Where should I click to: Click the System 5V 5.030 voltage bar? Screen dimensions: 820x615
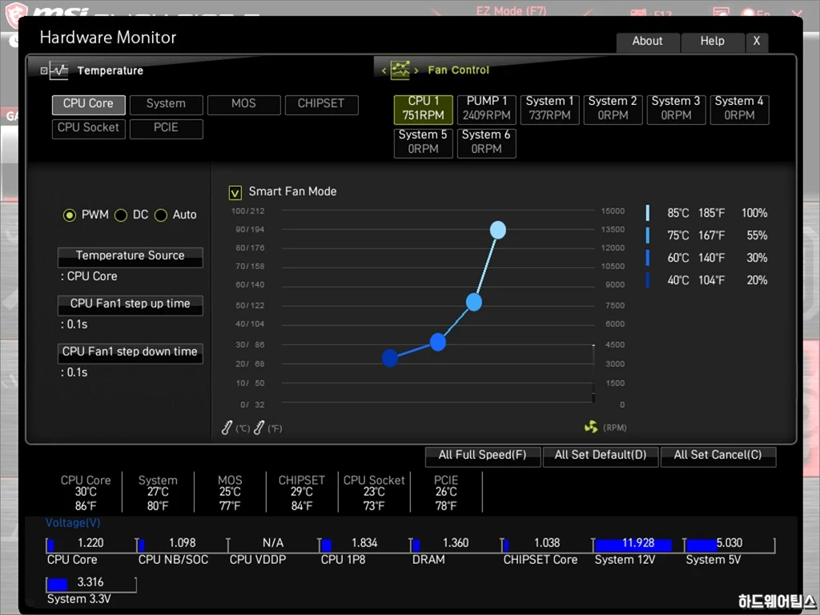pos(730,545)
